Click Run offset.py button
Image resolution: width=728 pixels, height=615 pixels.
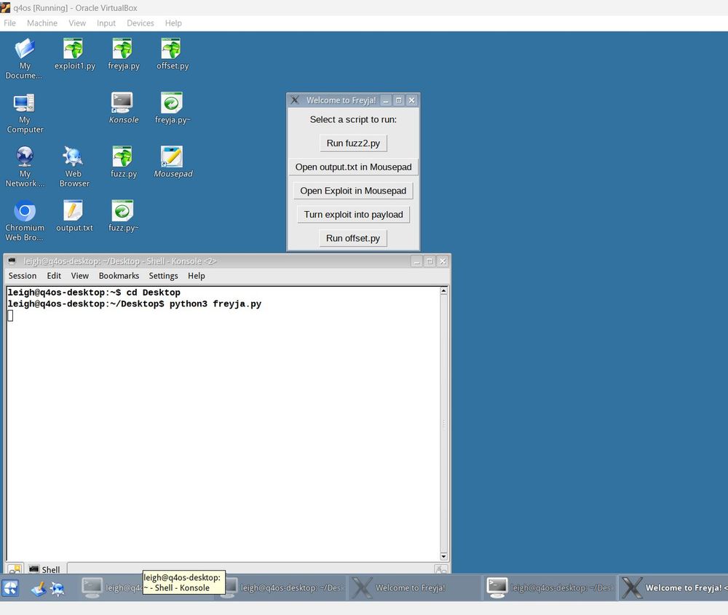353,238
